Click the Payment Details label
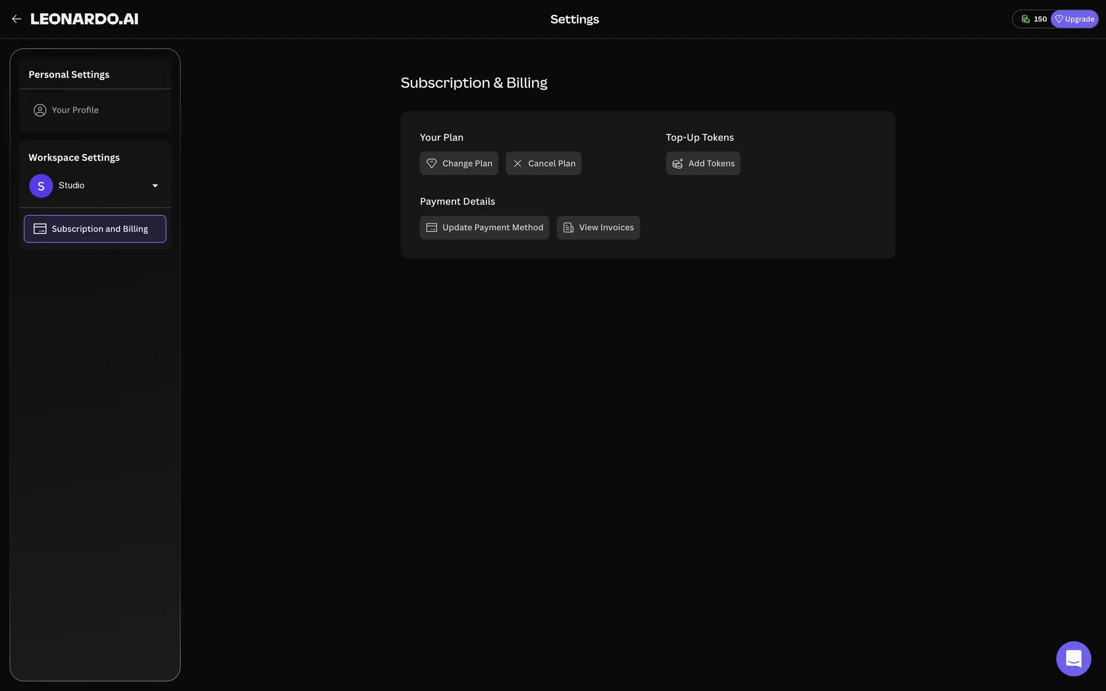The height and width of the screenshot is (691, 1106). (x=457, y=202)
